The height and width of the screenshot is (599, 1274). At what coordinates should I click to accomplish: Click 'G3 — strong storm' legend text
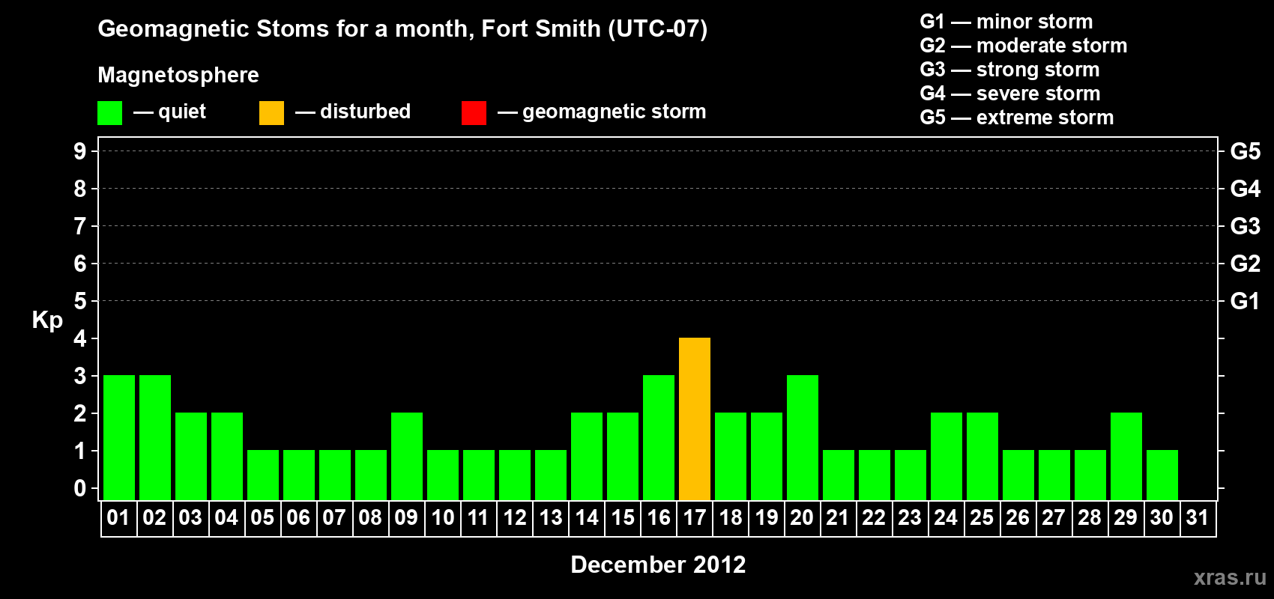point(1009,70)
